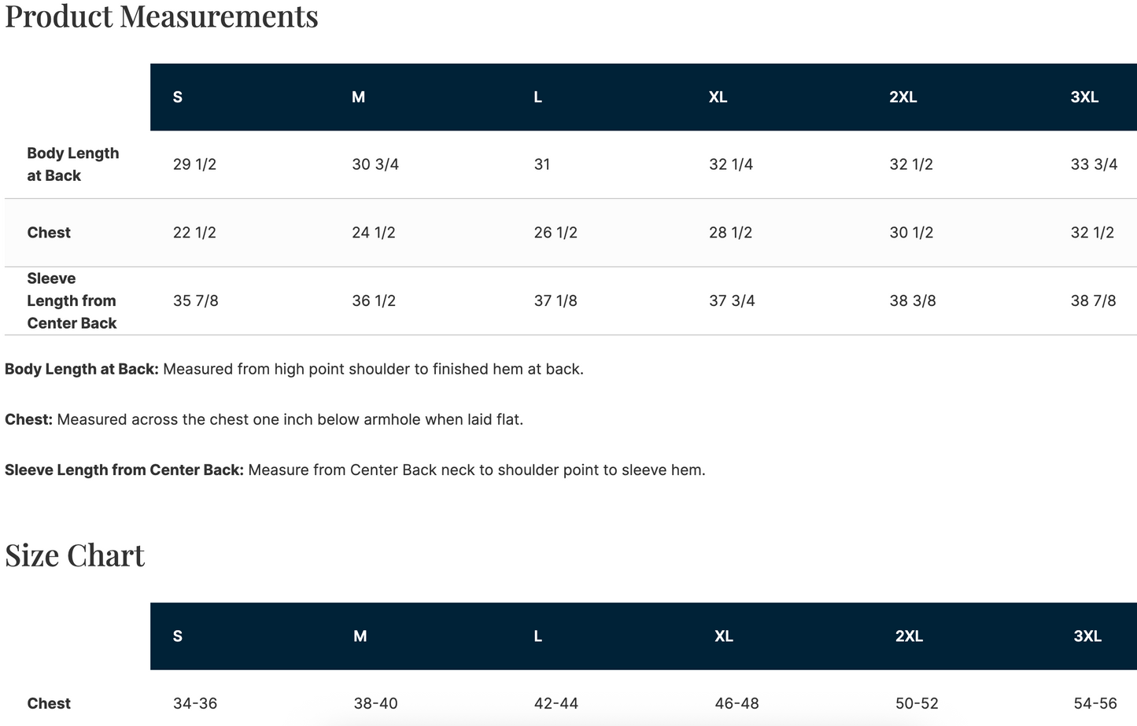
Task: Click the Sleeve Length from Center Back row label
Action: pos(72,300)
